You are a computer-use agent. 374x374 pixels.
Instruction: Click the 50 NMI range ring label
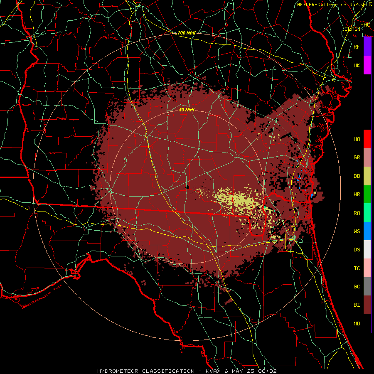pos(187,110)
